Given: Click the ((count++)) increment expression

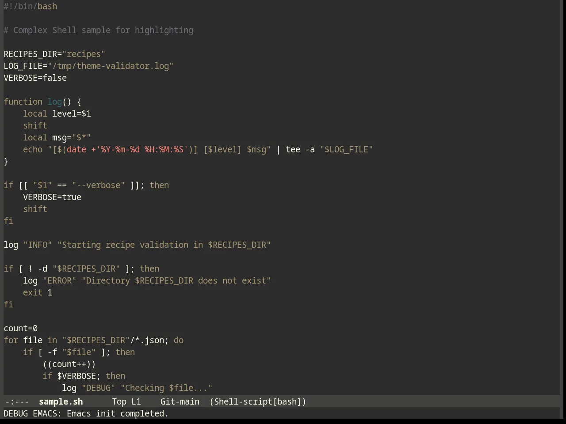Looking at the screenshot, I should pos(69,364).
